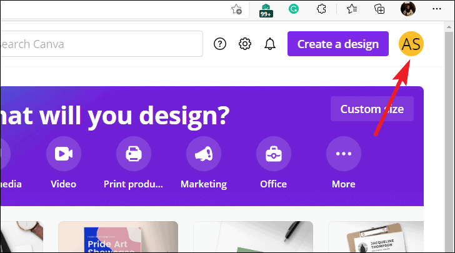Viewport: 455px width, 253px height.
Task: Open the AS account avatar menu
Action: [411, 44]
